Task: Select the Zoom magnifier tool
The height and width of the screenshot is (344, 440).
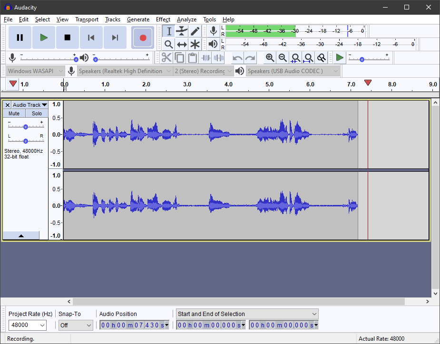Action: [169, 44]
